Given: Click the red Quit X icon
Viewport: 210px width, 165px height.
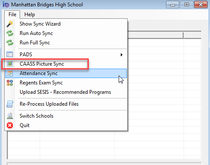Looking at the screenshot, I should [x=10, y=125].
